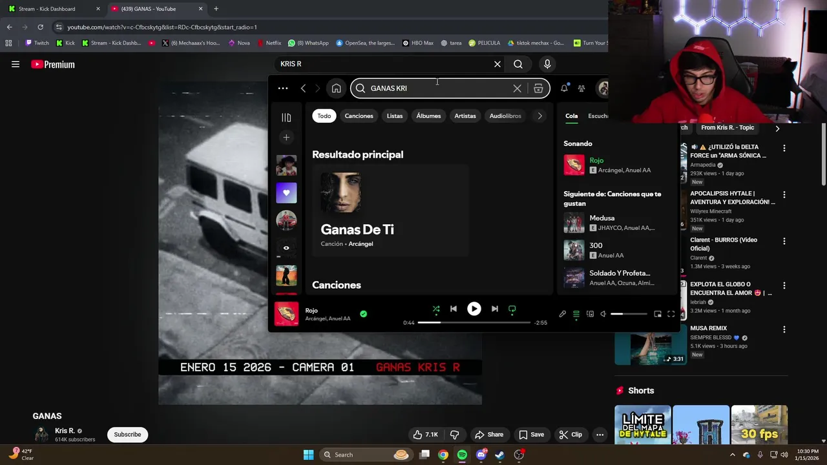
Task: Open YouTube hamburger guide menu
Action: (16, 64)
